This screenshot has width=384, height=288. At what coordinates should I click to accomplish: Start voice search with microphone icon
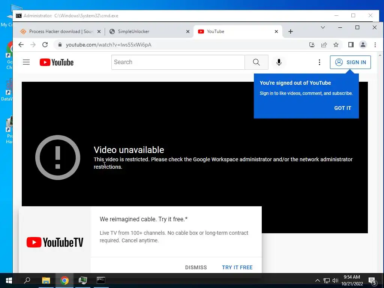coord(279,62)
